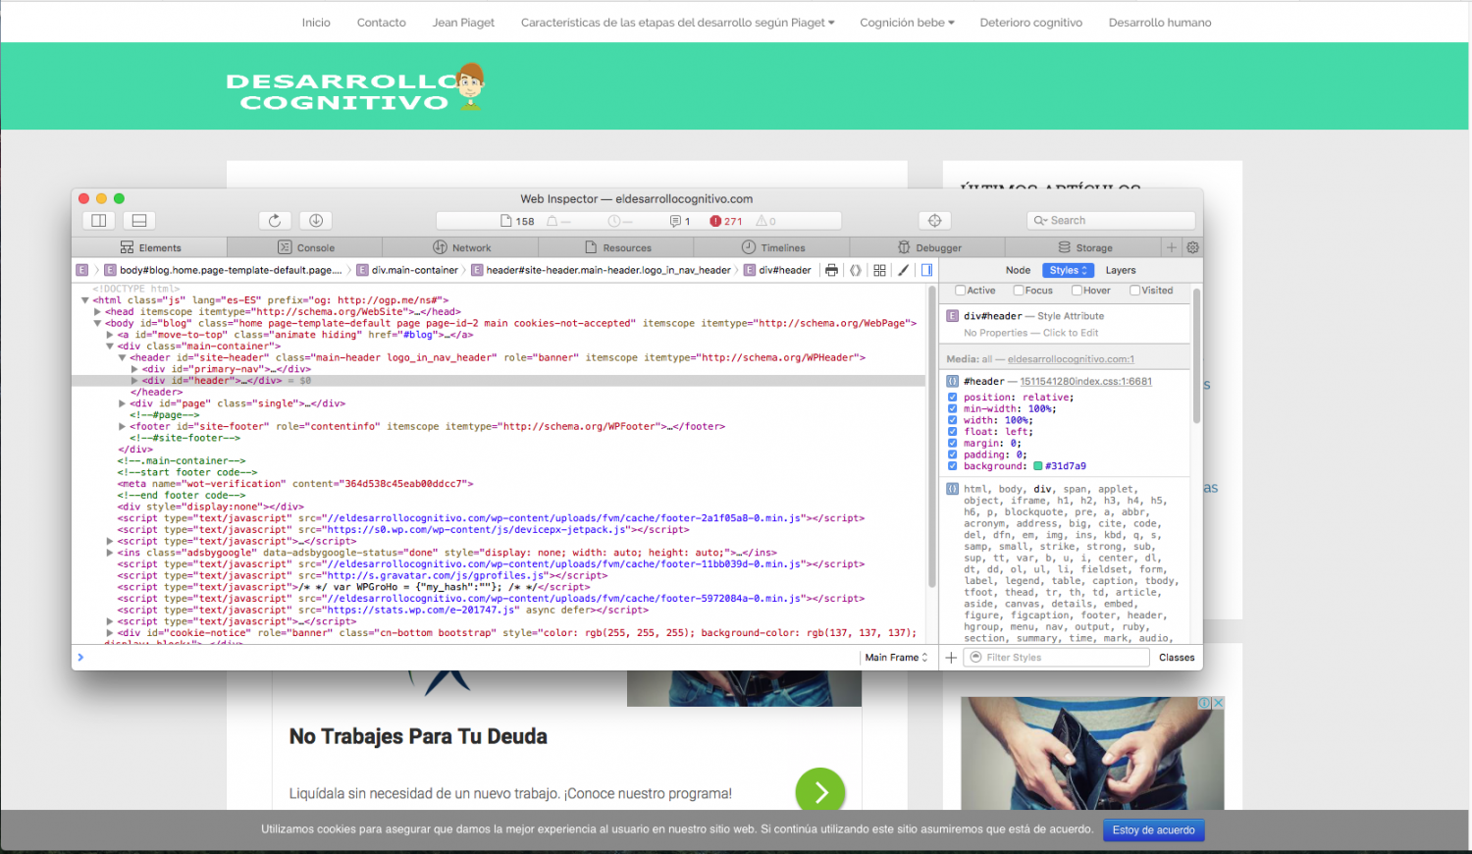Image resolution: width=1472 pixels, height=854 pixels.
Task: Collapse the body id="blog" node
Action: click(x=97, y=323)
